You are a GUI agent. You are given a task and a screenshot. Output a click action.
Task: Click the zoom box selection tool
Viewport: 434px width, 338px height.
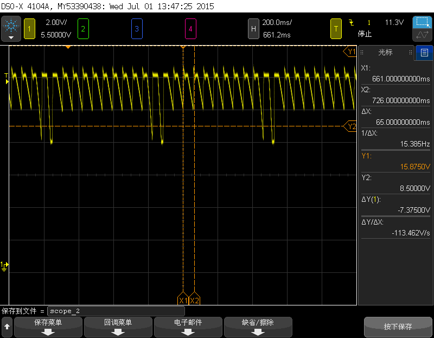tap(422, 22)
